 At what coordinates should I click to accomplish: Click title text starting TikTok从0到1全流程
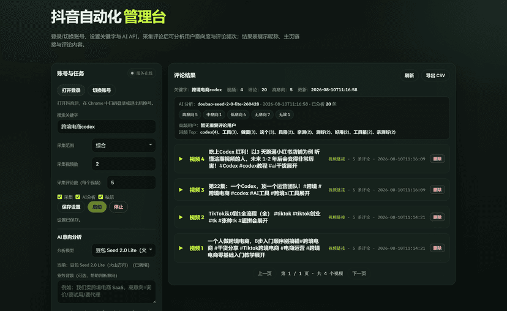265,217
